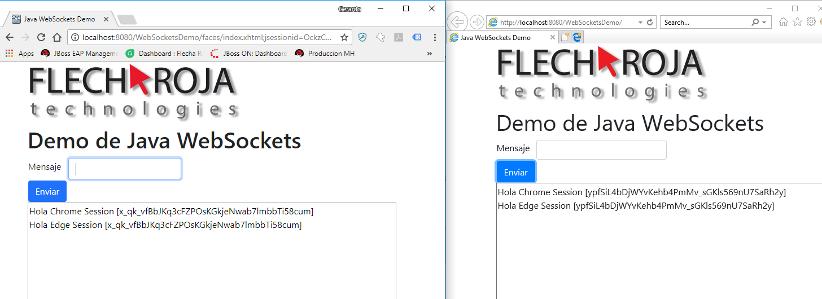This screenshot has width=822, height=299.
Task: Open Microsoft Edge from IE tab bar
Action: click(x=577, y=37)
